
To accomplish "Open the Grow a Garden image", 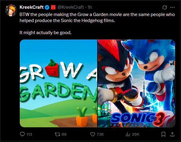I will (x=58, y=83).
